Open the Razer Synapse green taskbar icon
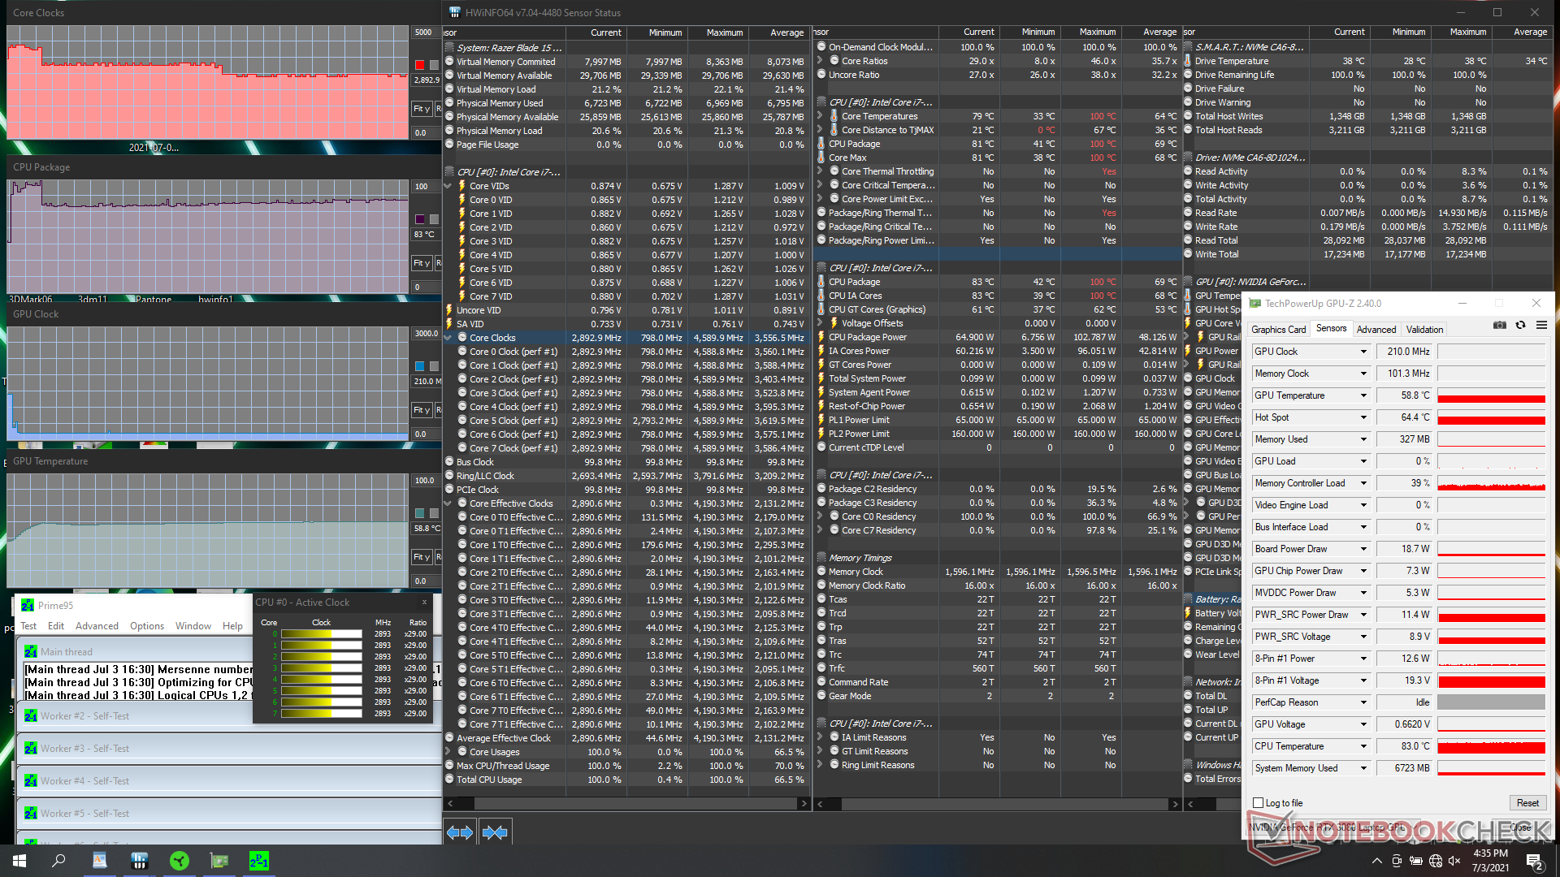 coord(180,861)
